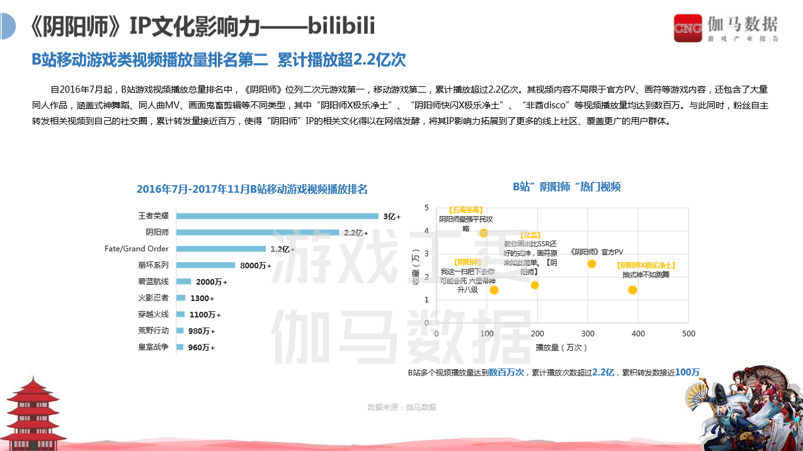Click the 【五毒巫毒】 tag label
This screenshot has height=451, width=803.
(x=465, y=210)
